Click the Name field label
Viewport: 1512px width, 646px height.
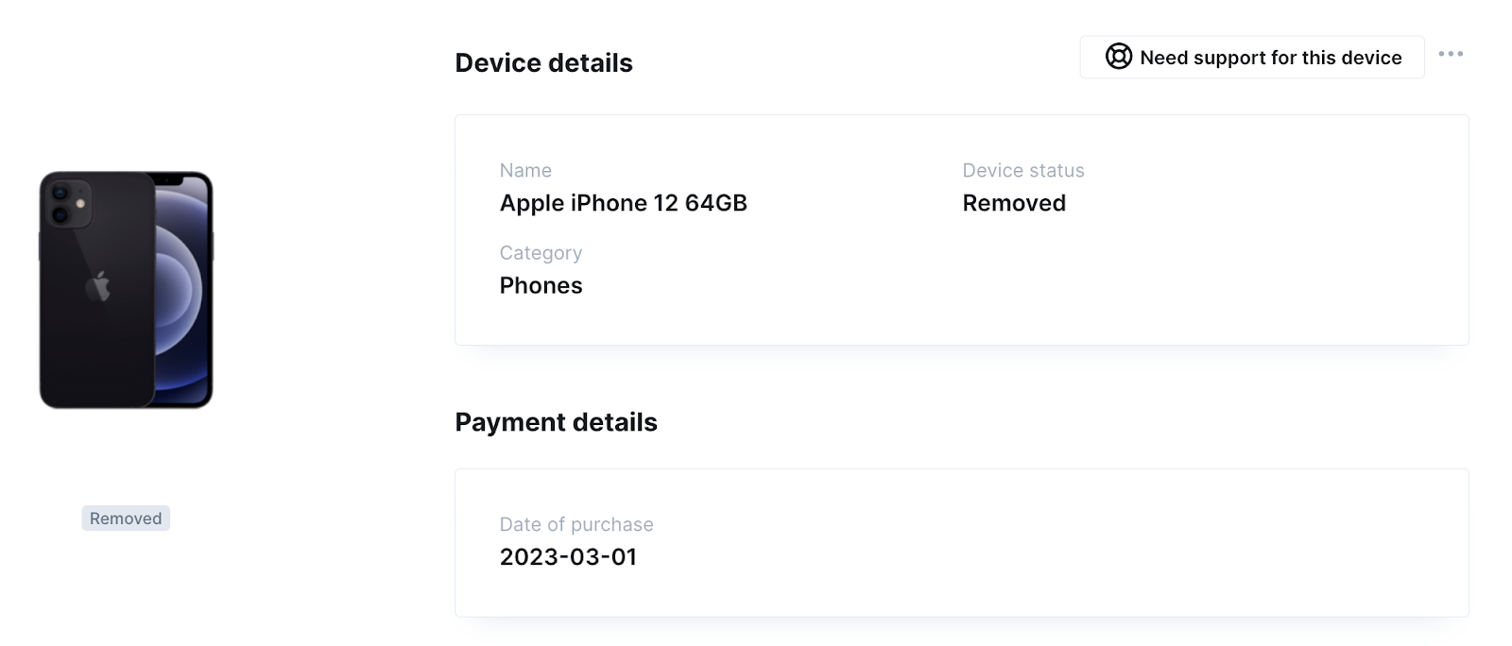pyautogui.click(x=525, y=170)
